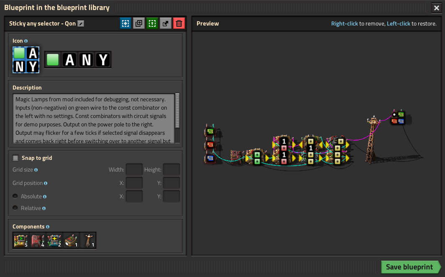Select new contents for blueprint icon
This screenshot has height=277, width=445.
[125, 23]
